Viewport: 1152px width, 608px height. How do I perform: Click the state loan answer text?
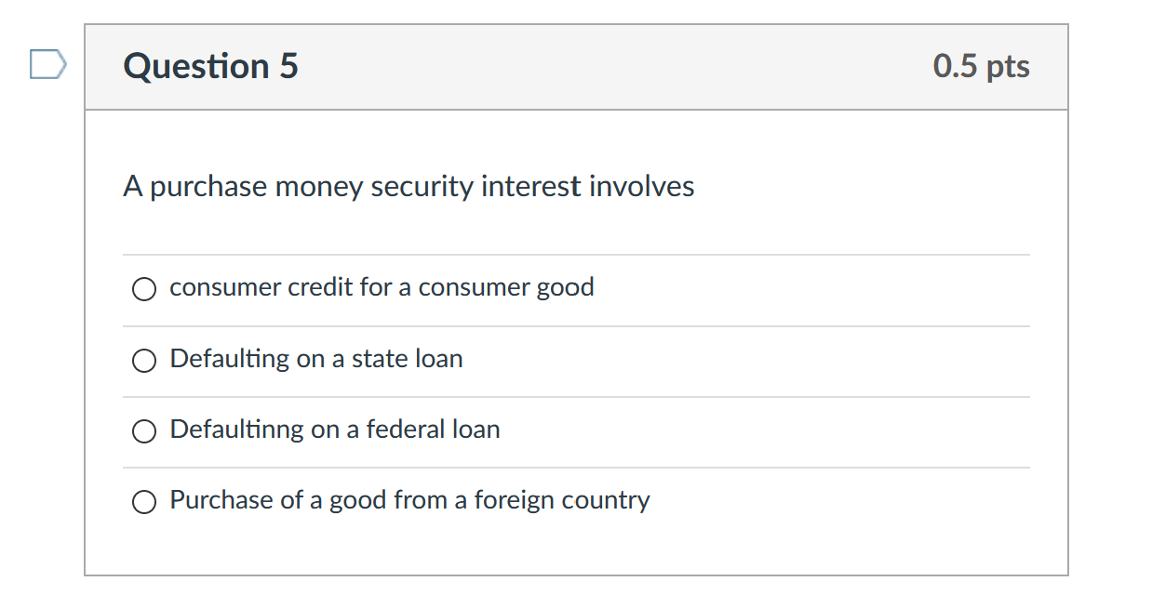[x=315, y=359]
